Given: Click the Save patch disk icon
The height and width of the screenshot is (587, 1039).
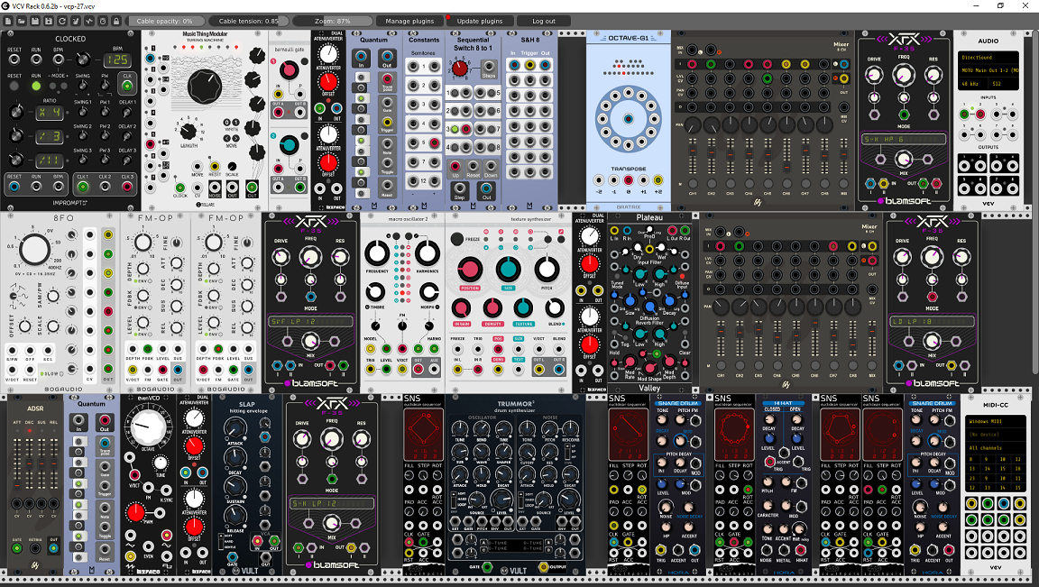Looking at the screenshot, I should tap(35, 22).
